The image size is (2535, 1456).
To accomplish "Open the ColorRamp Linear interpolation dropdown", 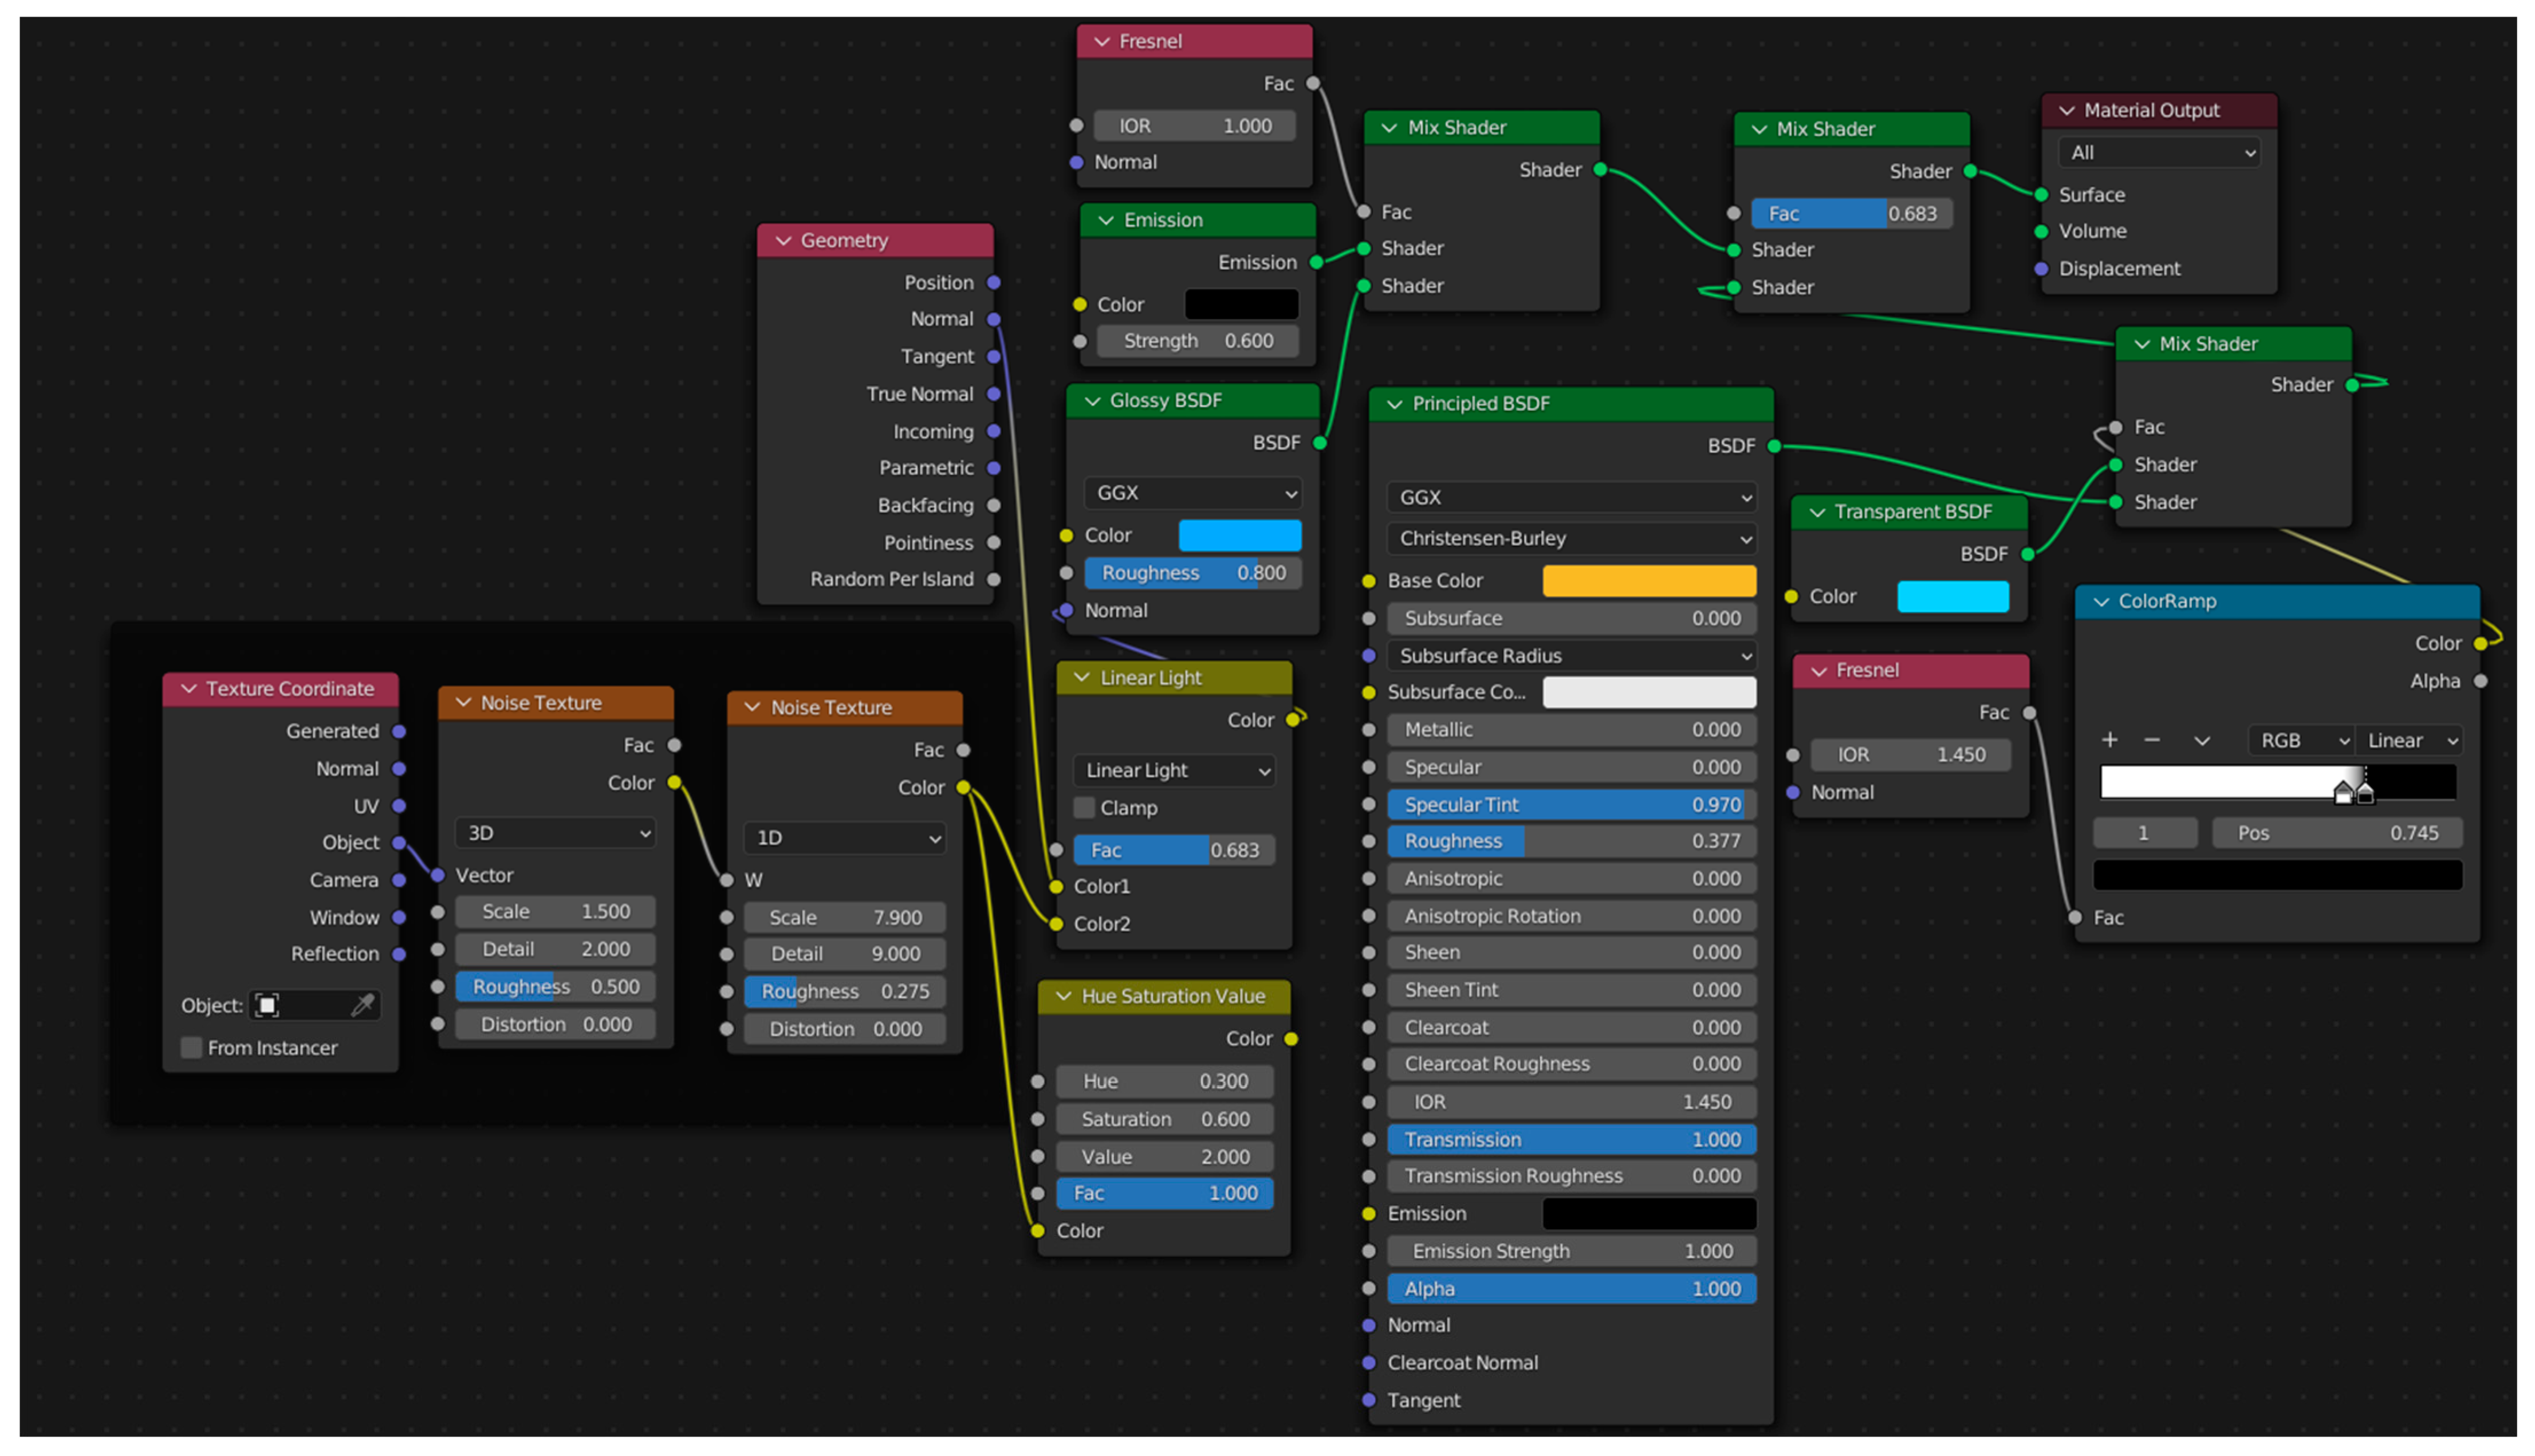I will [2409, 741].
